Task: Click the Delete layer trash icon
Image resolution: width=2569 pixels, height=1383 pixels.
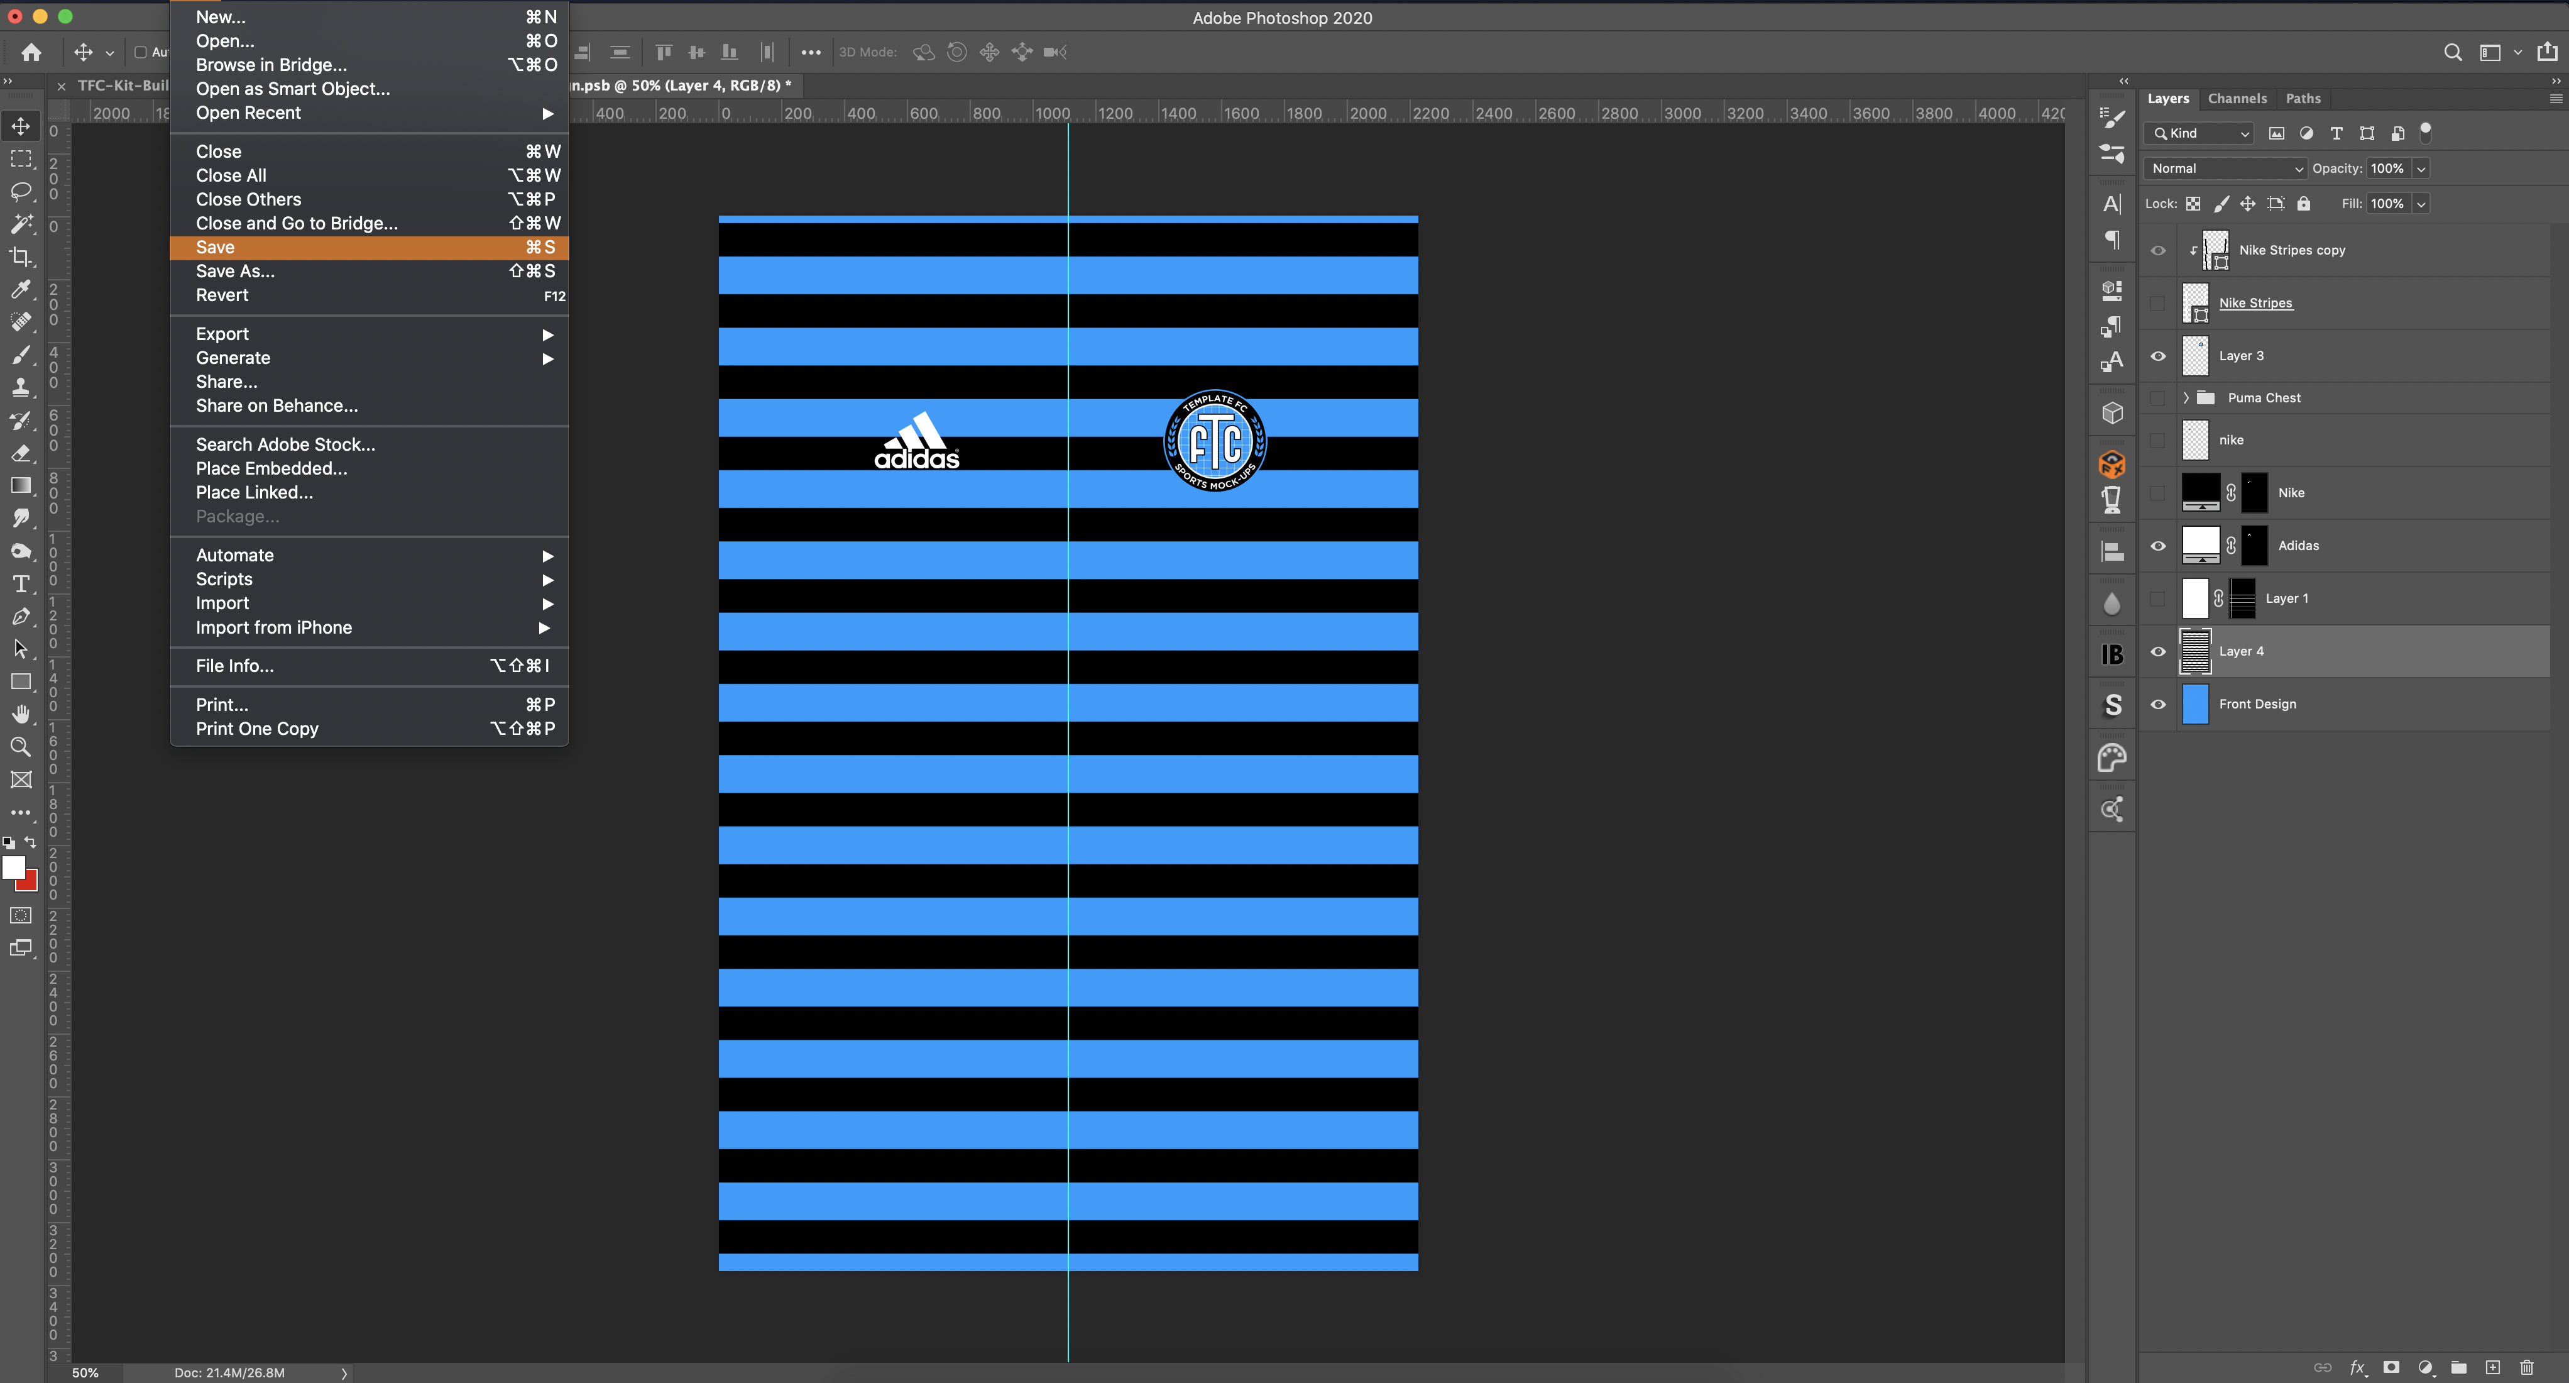Action: (x=2526, y=1367)
